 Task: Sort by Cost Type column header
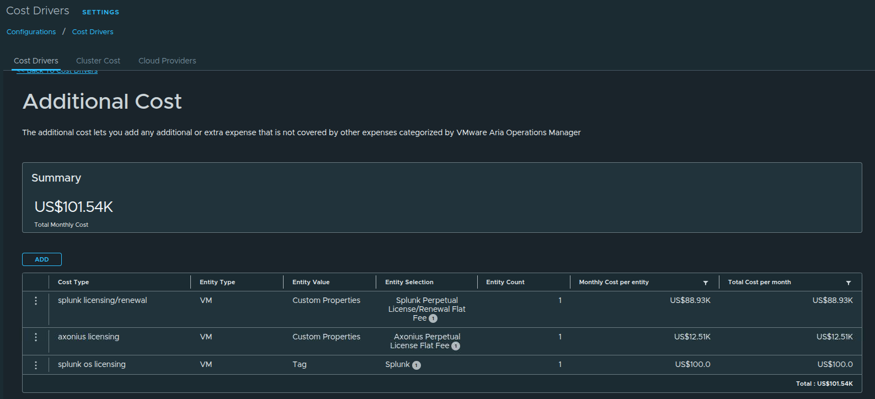tap(73, 282)
